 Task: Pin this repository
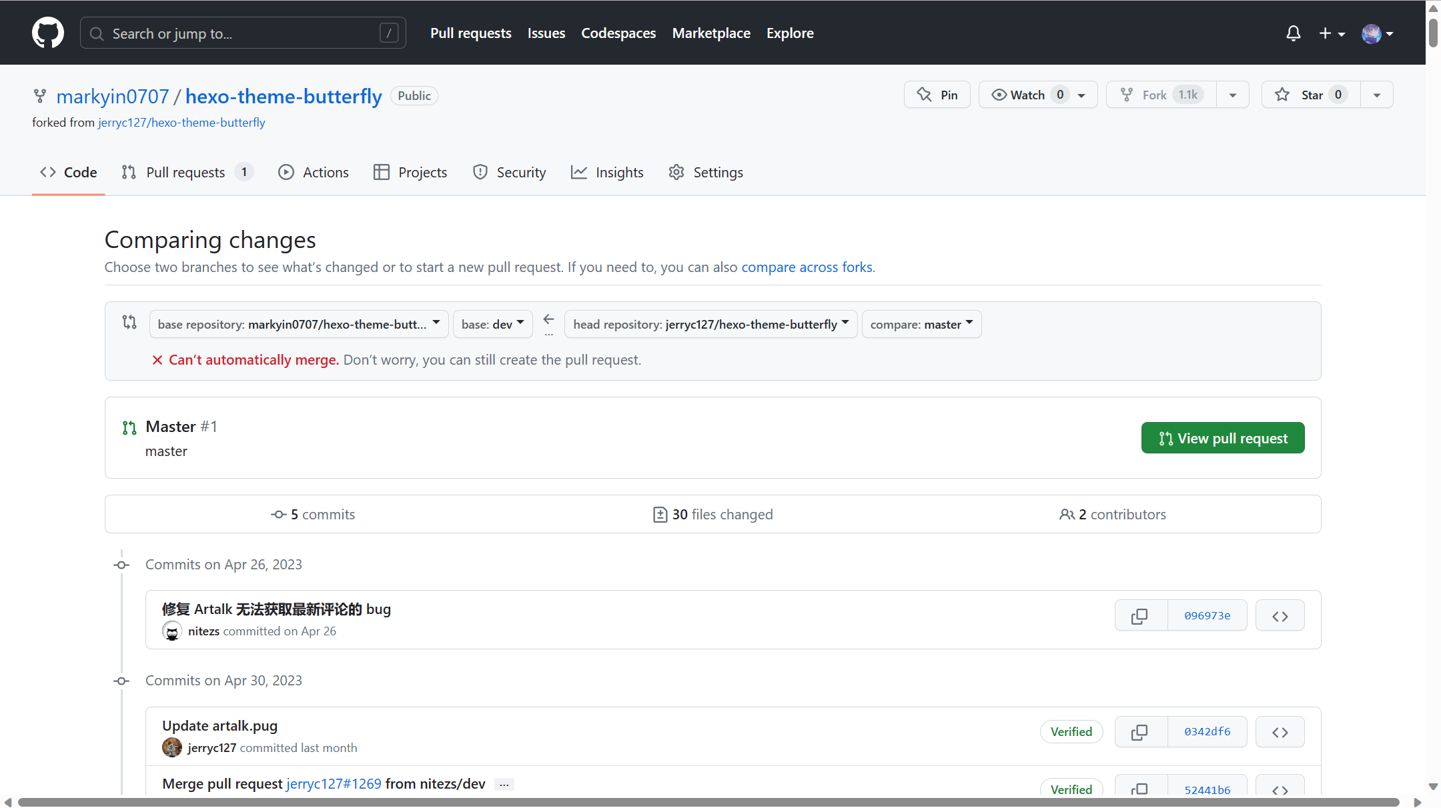(x=937, y=94)
